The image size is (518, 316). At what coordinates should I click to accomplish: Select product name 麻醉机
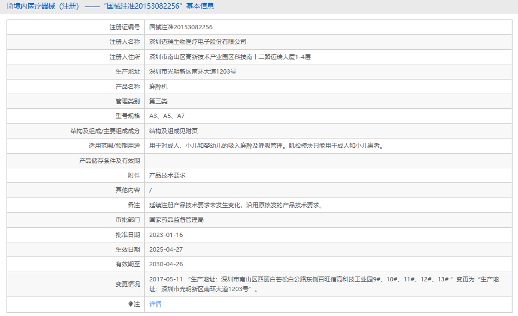(158, 87)
